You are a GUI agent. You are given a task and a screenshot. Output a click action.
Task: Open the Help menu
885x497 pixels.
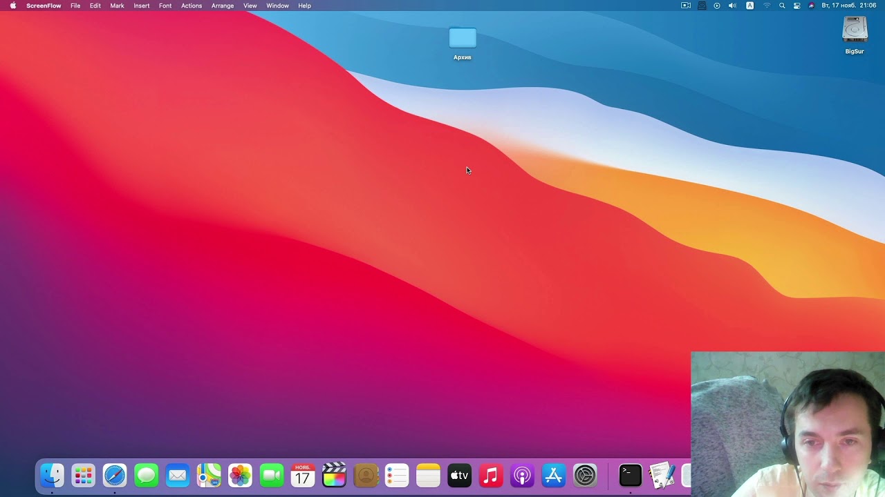click(305, 6)
